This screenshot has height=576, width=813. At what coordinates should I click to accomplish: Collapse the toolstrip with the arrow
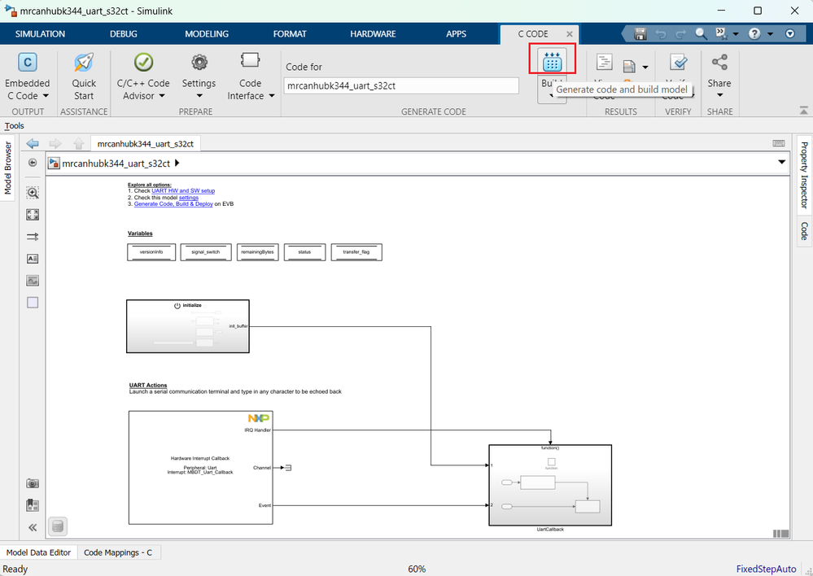pyautogui.click(x=804, y=110)
